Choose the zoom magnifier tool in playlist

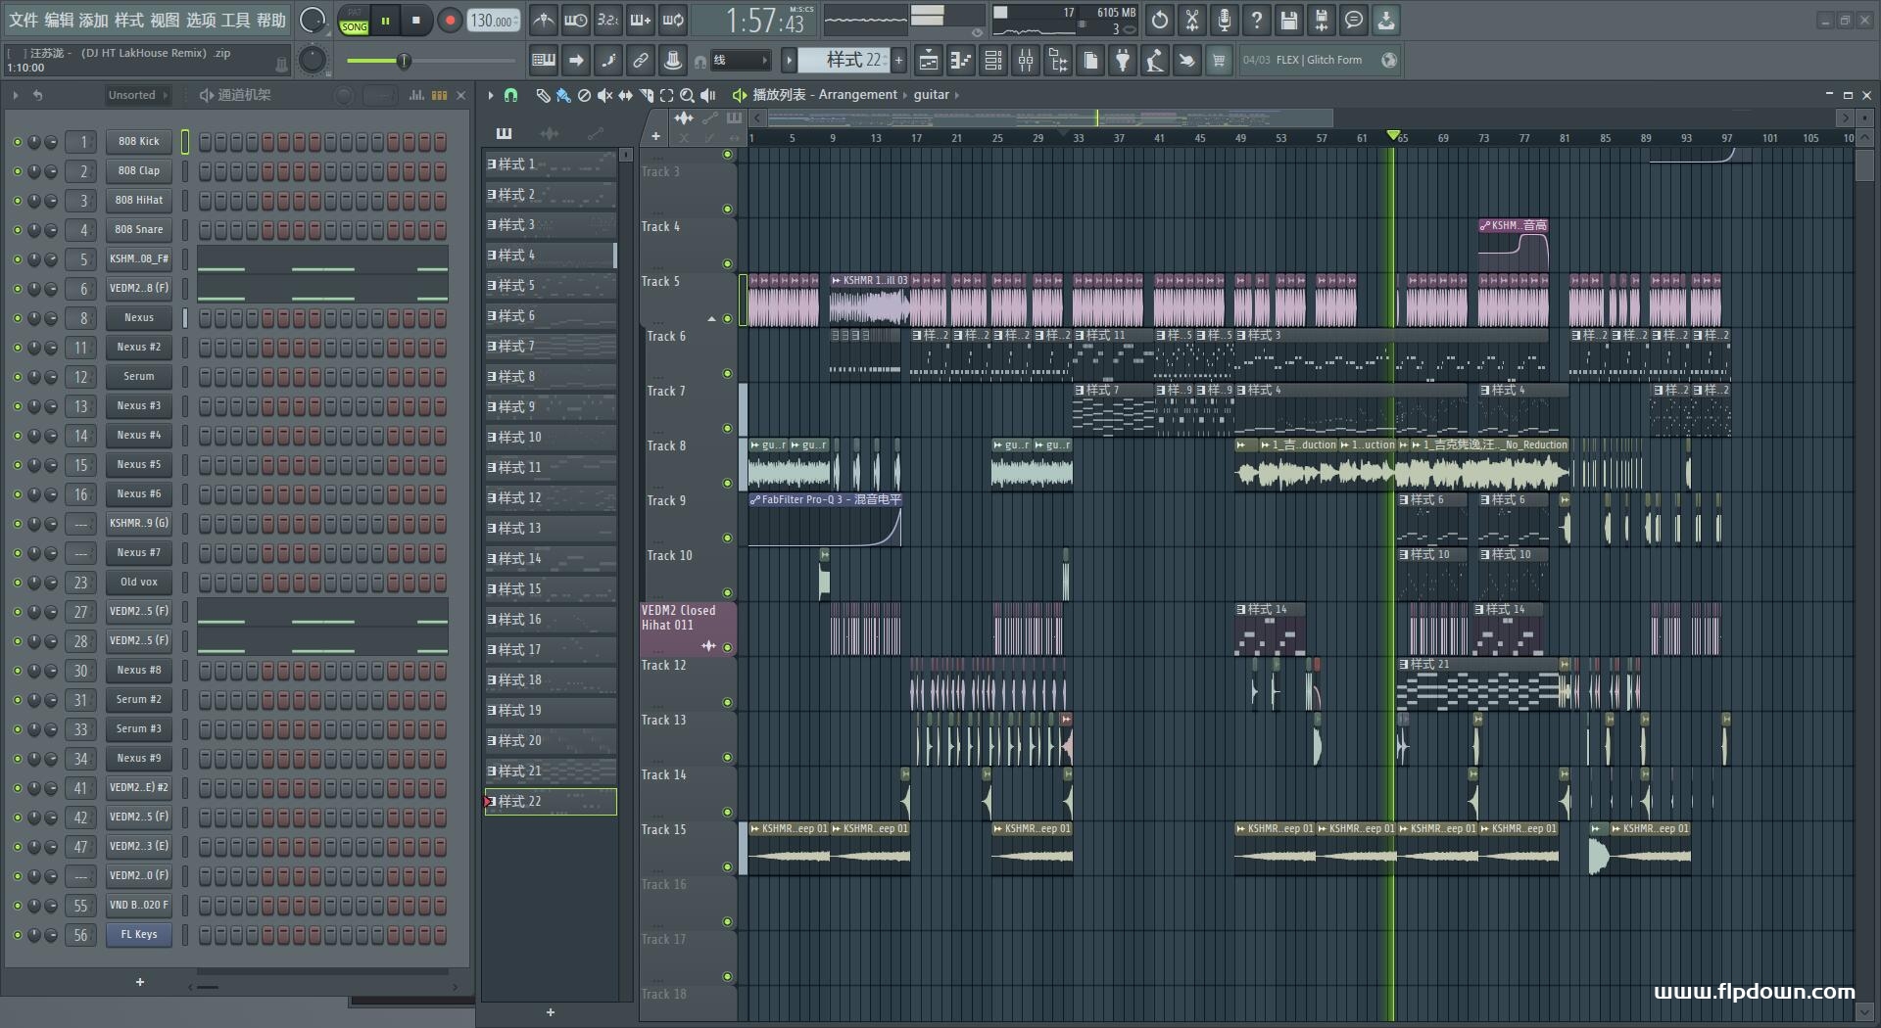click(x=687, y=95)
